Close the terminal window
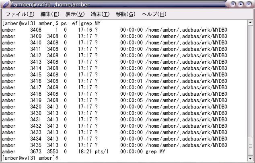 pyautogui.click(x=249, y=4)
